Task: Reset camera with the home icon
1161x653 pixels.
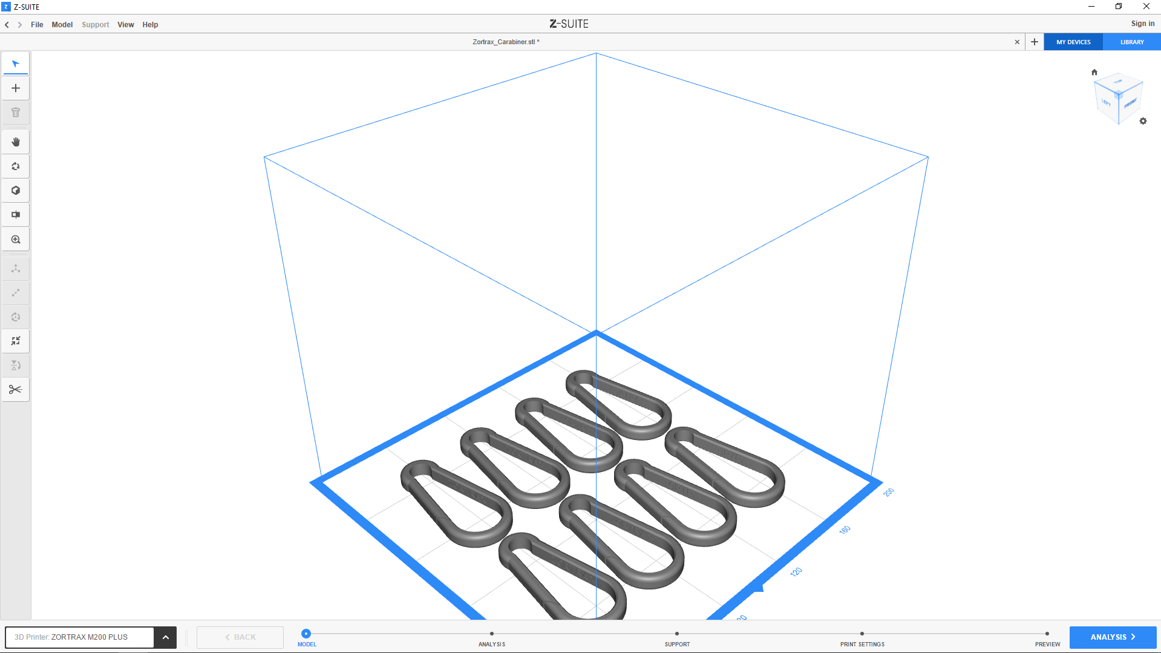Action: tap(1094, 72)
